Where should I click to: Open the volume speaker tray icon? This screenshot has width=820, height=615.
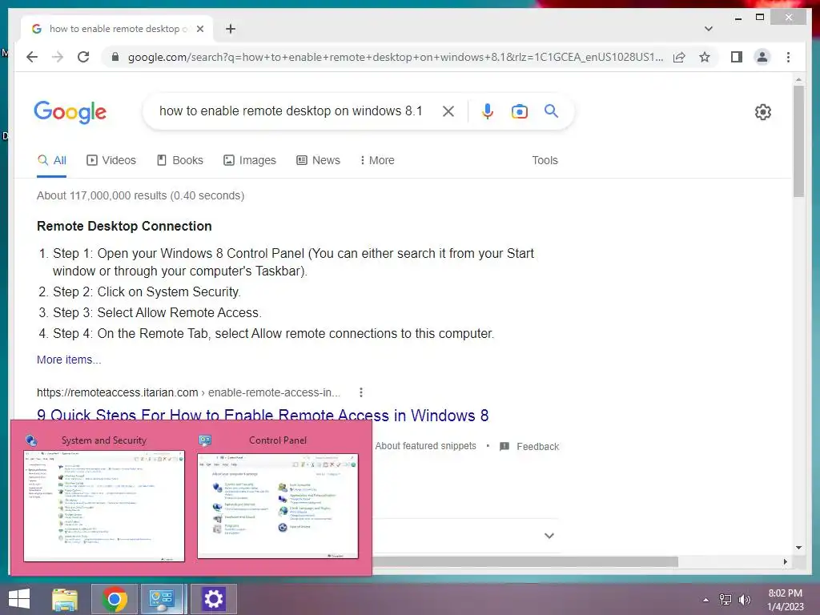744,600
